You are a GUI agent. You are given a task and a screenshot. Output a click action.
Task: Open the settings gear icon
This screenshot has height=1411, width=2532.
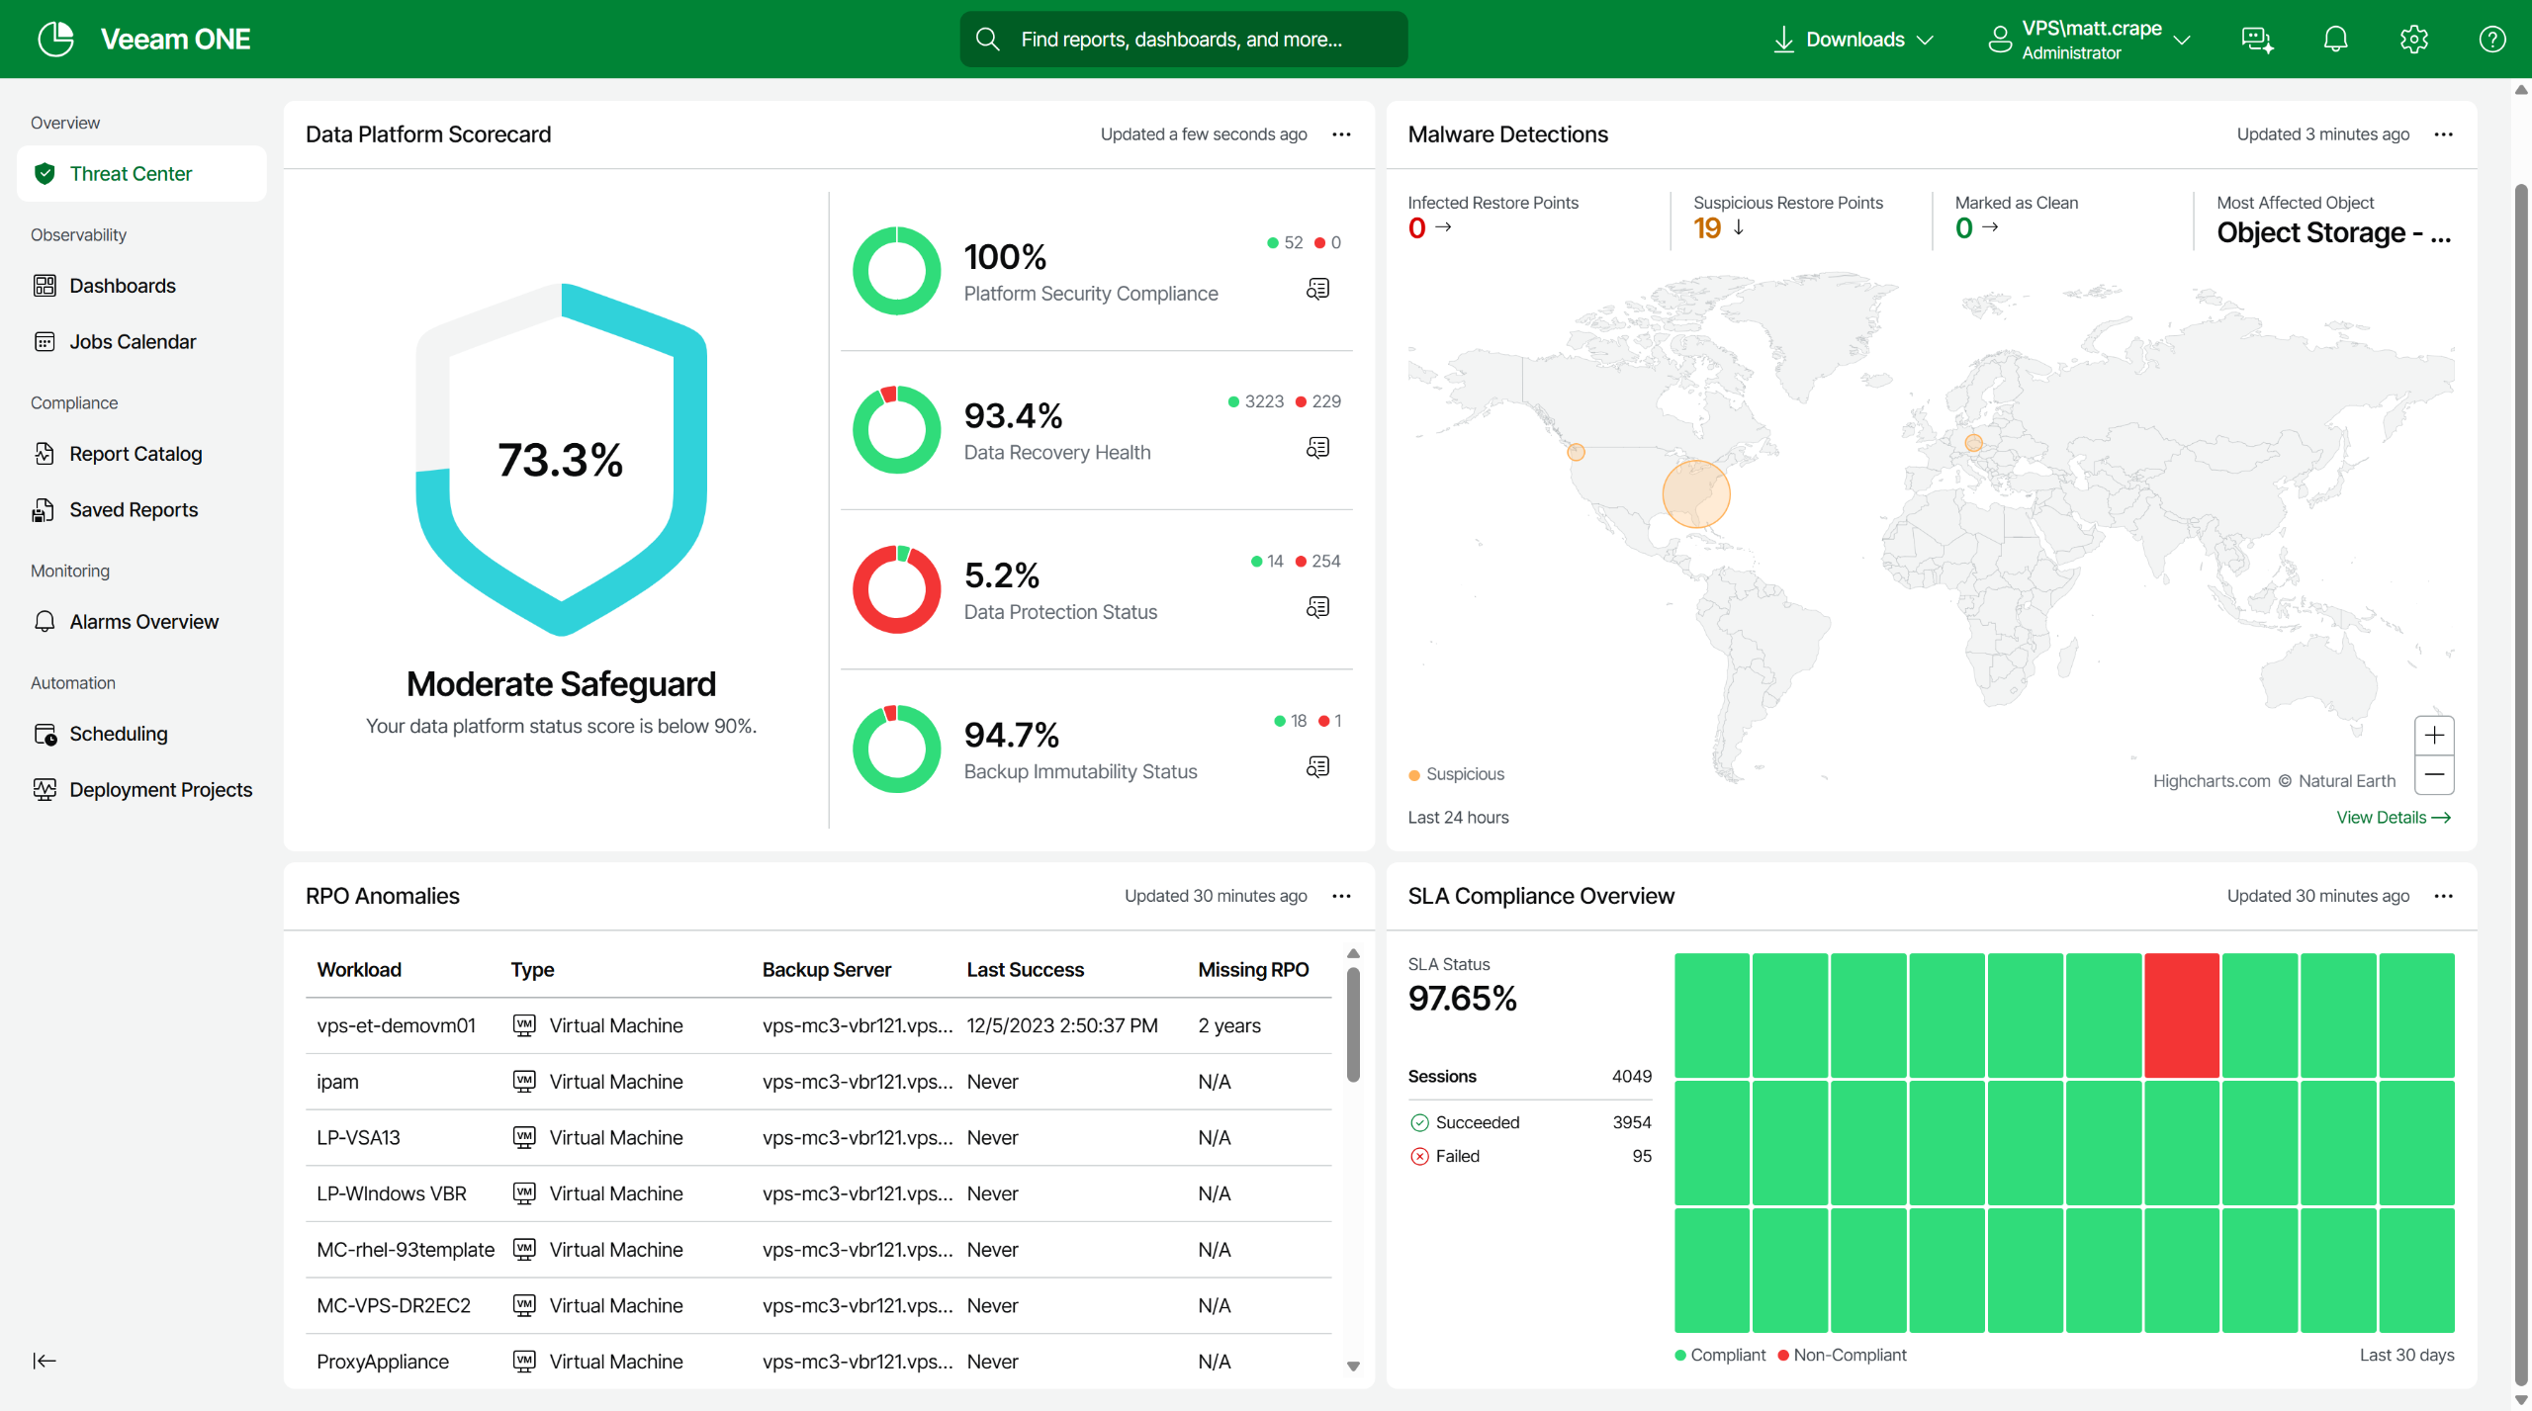[2413, 40]
